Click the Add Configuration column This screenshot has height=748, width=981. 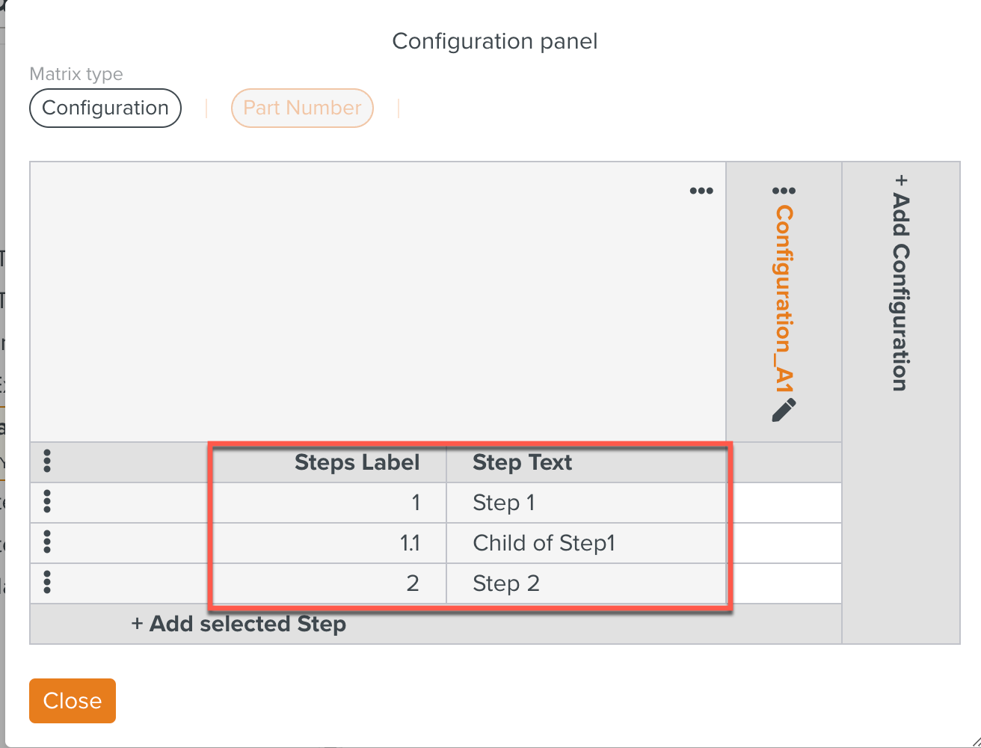point(901,402)
